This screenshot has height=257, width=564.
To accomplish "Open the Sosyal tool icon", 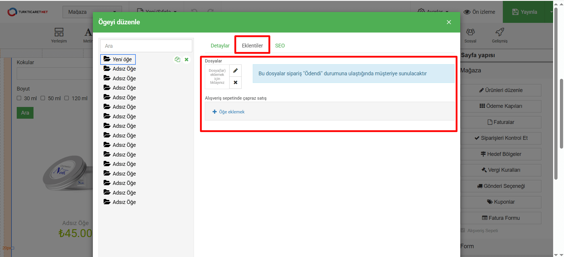I will [470, 35].
